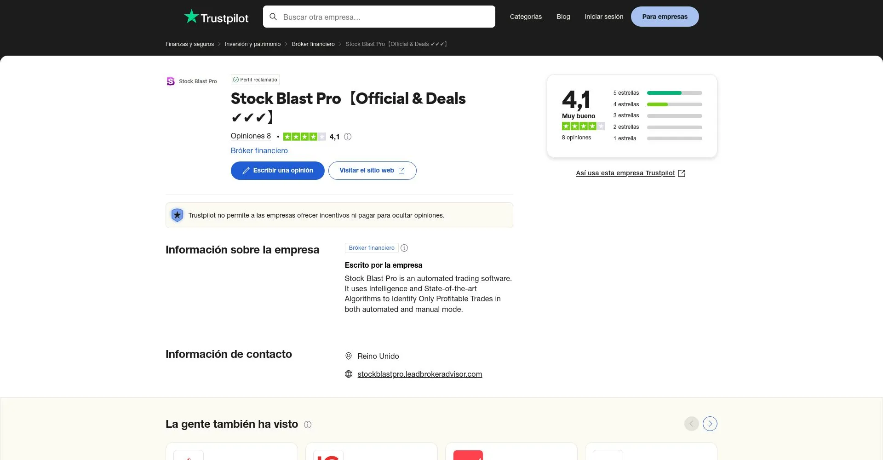The image size is (883, 460).
Task: Click the Trustpilot logo
Action: (x=216, y=17)
